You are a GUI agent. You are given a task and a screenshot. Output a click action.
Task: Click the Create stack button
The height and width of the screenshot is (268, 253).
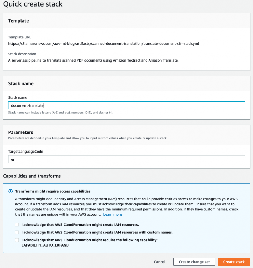click(x=234, y=262)
